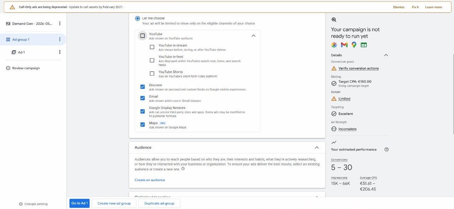Collapse the Details panel chevron

tap(386, 55)
